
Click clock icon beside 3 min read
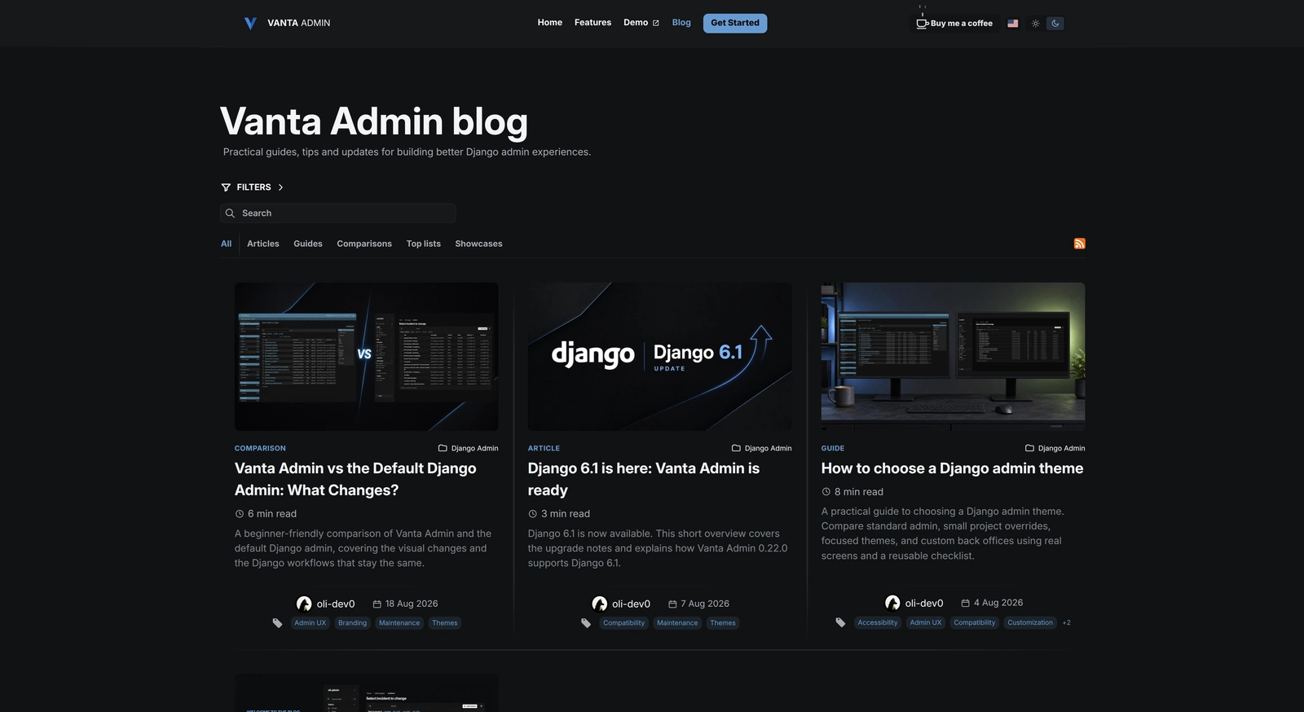click(533, 514)
